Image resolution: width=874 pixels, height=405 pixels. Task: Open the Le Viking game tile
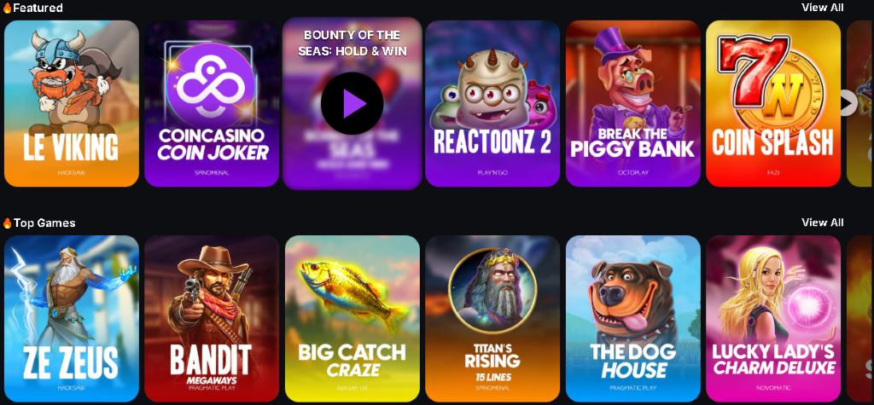click(72, 104)
